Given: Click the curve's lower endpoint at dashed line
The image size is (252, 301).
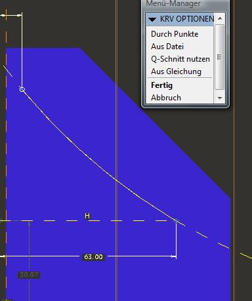Looking at the screenshot, I should [176, 220].
